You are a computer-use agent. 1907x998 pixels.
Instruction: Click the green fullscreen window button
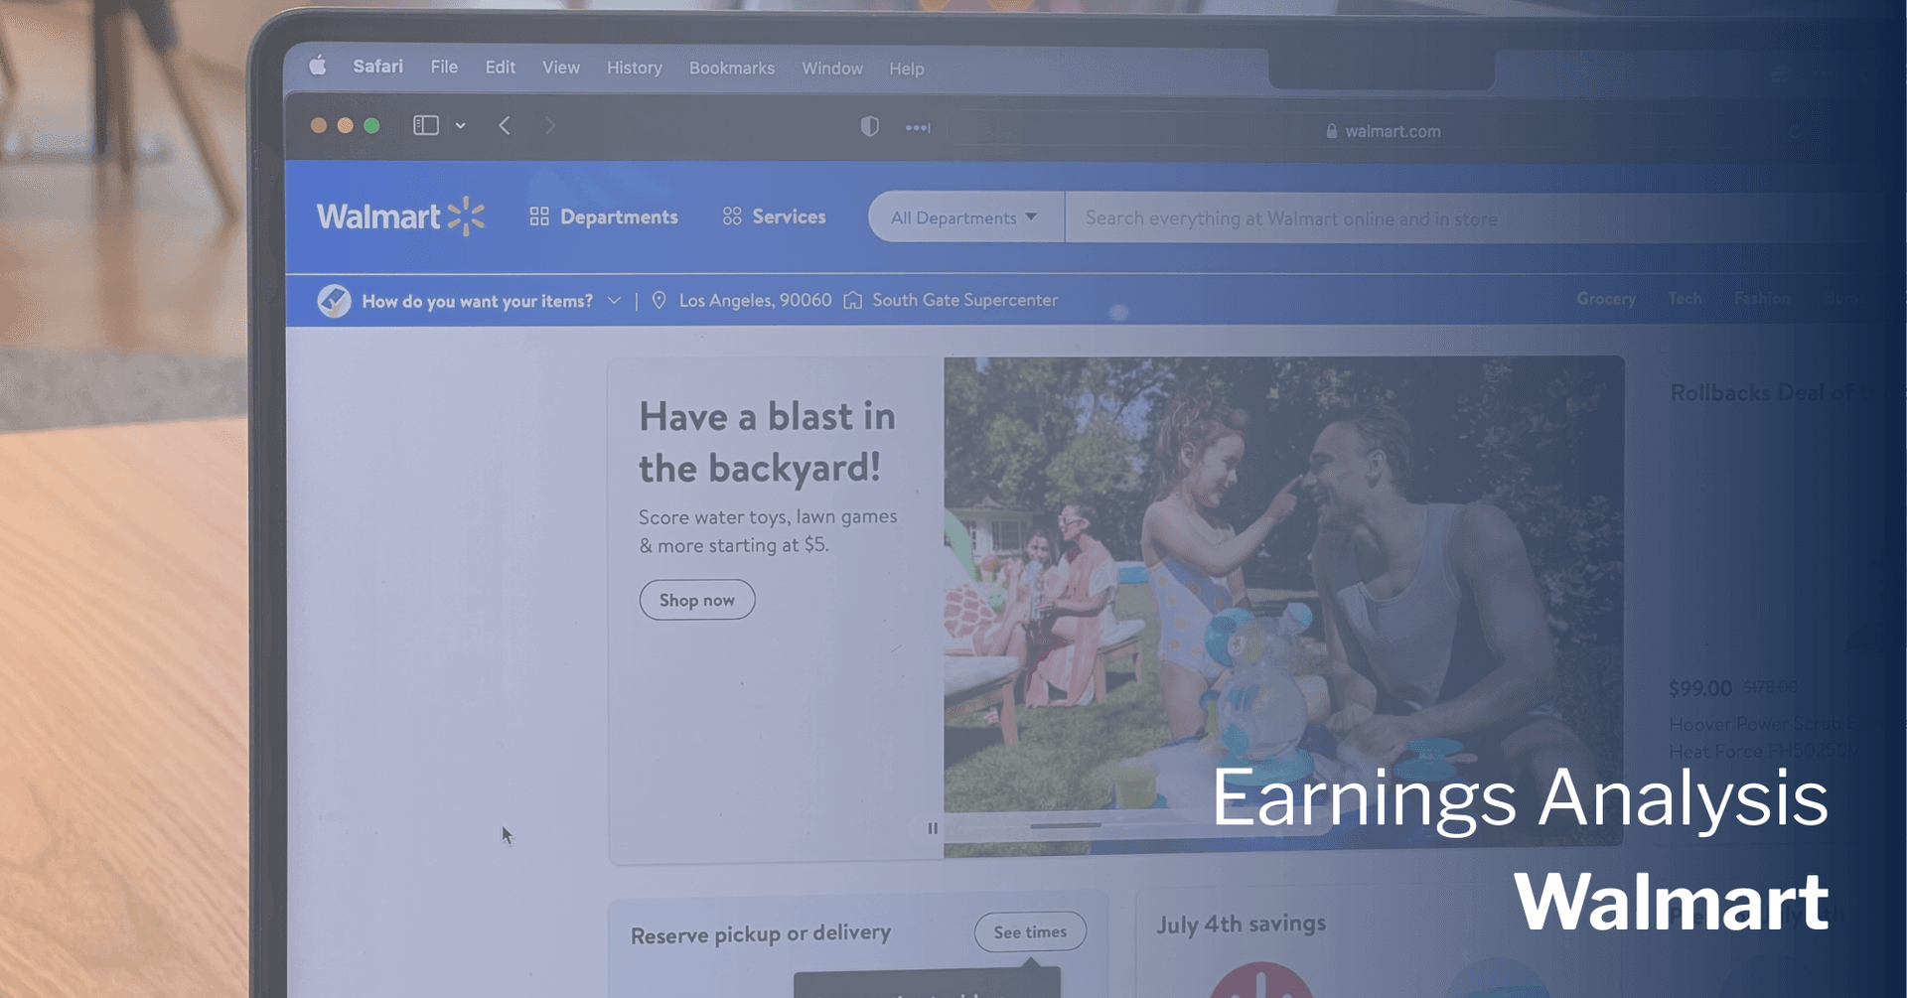tap(371, 125)
